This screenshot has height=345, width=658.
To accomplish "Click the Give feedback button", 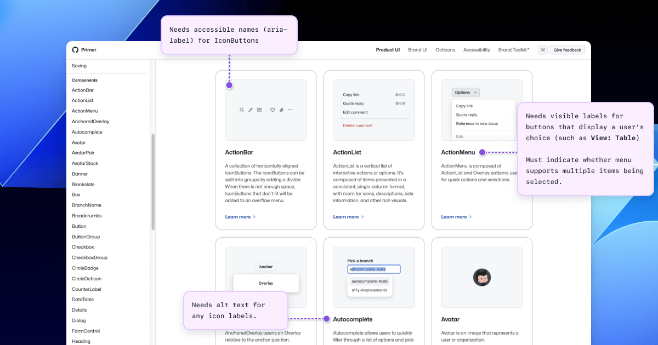I will click(568, 50).
